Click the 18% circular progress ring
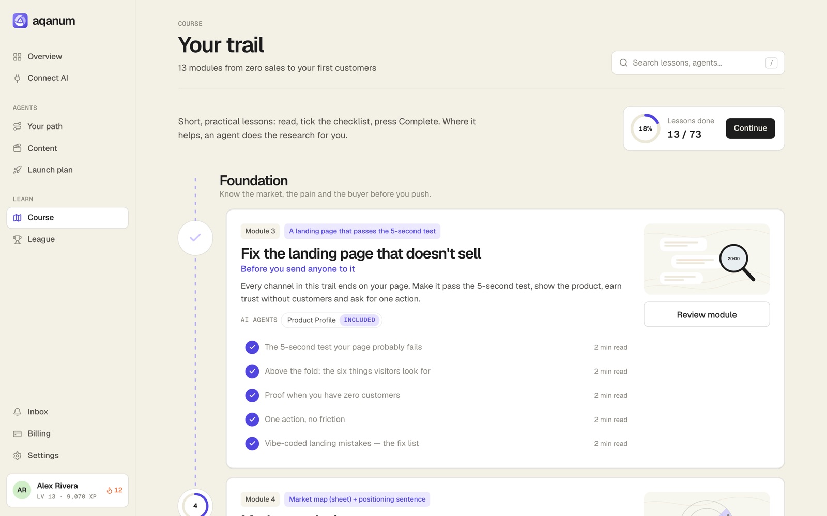Screen dimensions: 827x516 [645, 128]
